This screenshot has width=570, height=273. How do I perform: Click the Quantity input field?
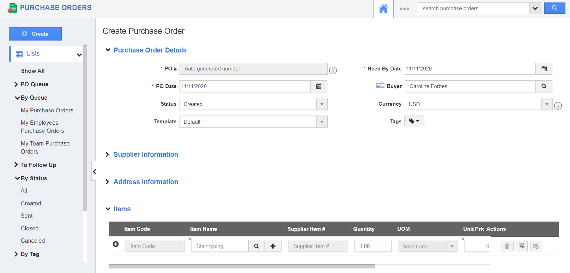tap(372, 246)
